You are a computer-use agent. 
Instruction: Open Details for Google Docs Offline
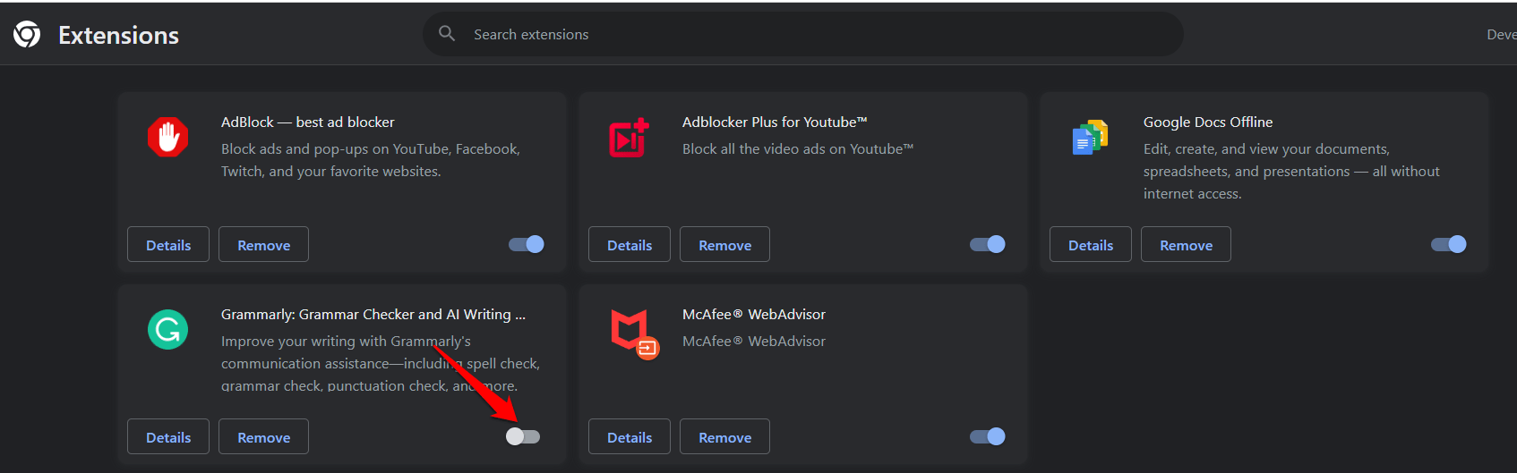click(x=1091, y=245)
